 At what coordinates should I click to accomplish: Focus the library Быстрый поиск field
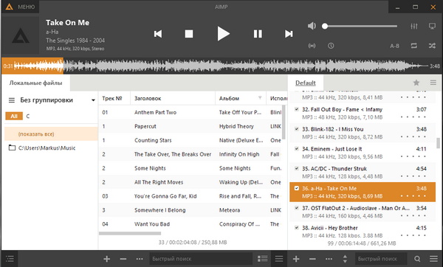pyautogui.click(x=201, y=259)
